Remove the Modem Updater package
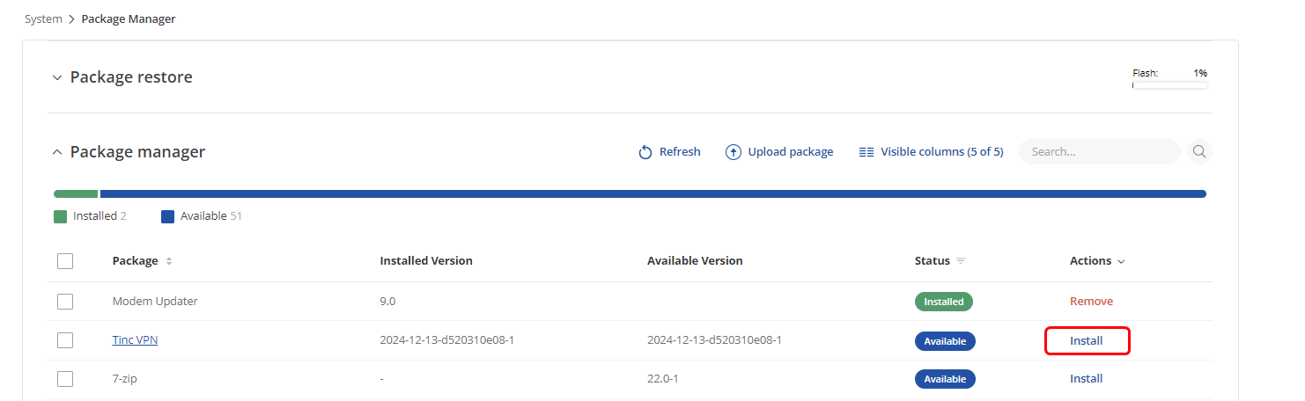The width and height of the screenshot is (1305, 401). [1091, 302]
